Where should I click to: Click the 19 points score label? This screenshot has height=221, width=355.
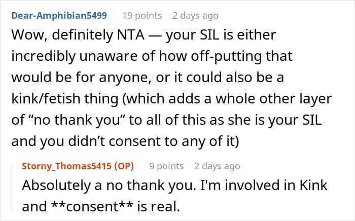[x=142, y=16]
